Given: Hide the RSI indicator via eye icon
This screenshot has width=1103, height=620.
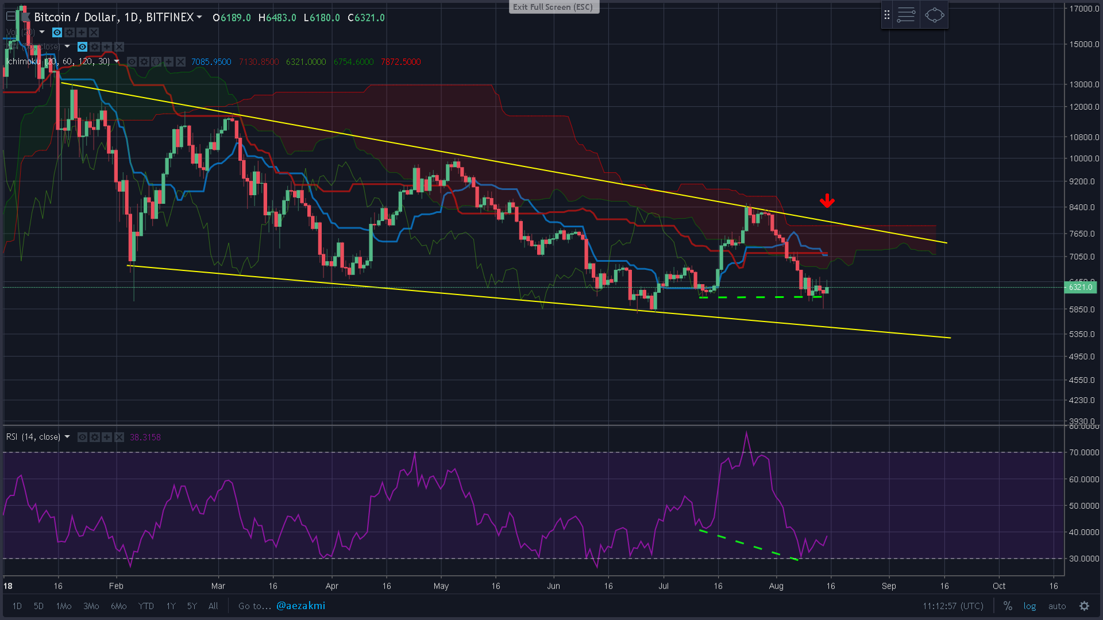Looking at the screenshot, I should click(x=82, y=437).
